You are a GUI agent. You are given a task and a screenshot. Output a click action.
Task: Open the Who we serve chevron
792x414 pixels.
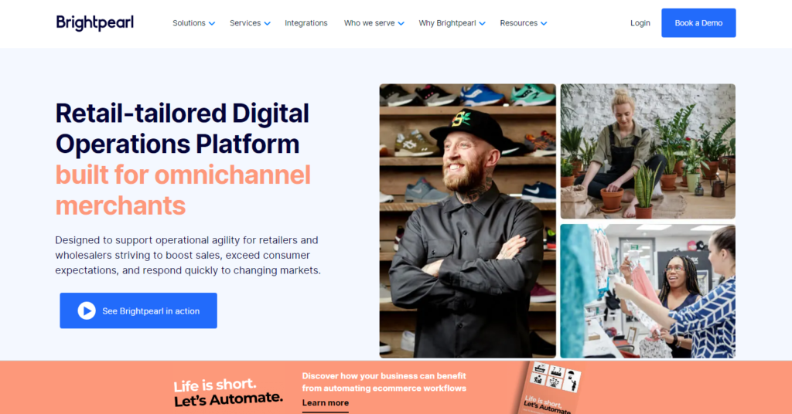(401, 24)
